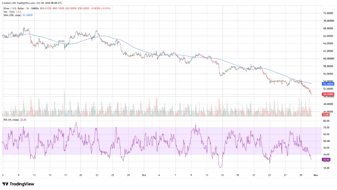This screenshot has width=337, height=190.
Task: Click the 66.00000 price axis label
Action: pyautogui.click(x=329, y=36)
